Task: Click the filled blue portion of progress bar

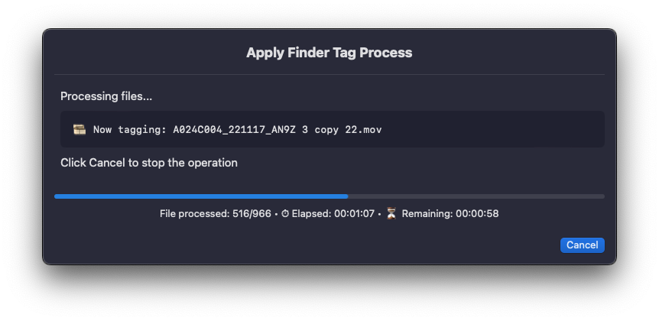Action: 200,196
